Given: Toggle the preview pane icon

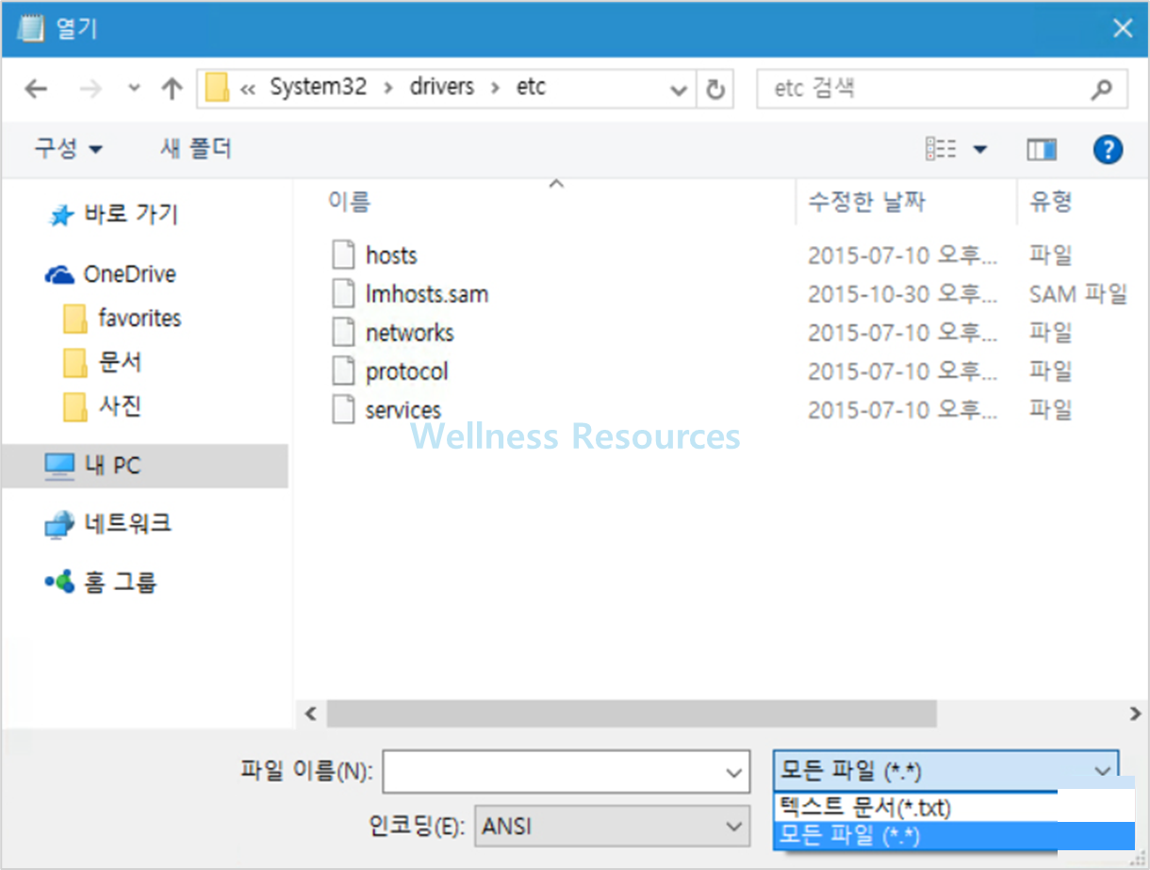Looking at the screenshot, I should (x=1042, y=149).
